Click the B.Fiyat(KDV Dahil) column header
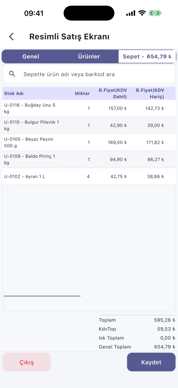Image resolution: width=178 pixels, height=388 pixels. point(113,93)
